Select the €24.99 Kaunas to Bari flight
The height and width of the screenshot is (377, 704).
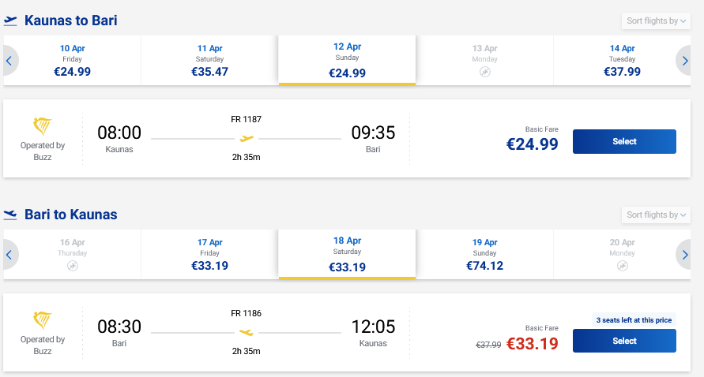[x=623, y=142]
